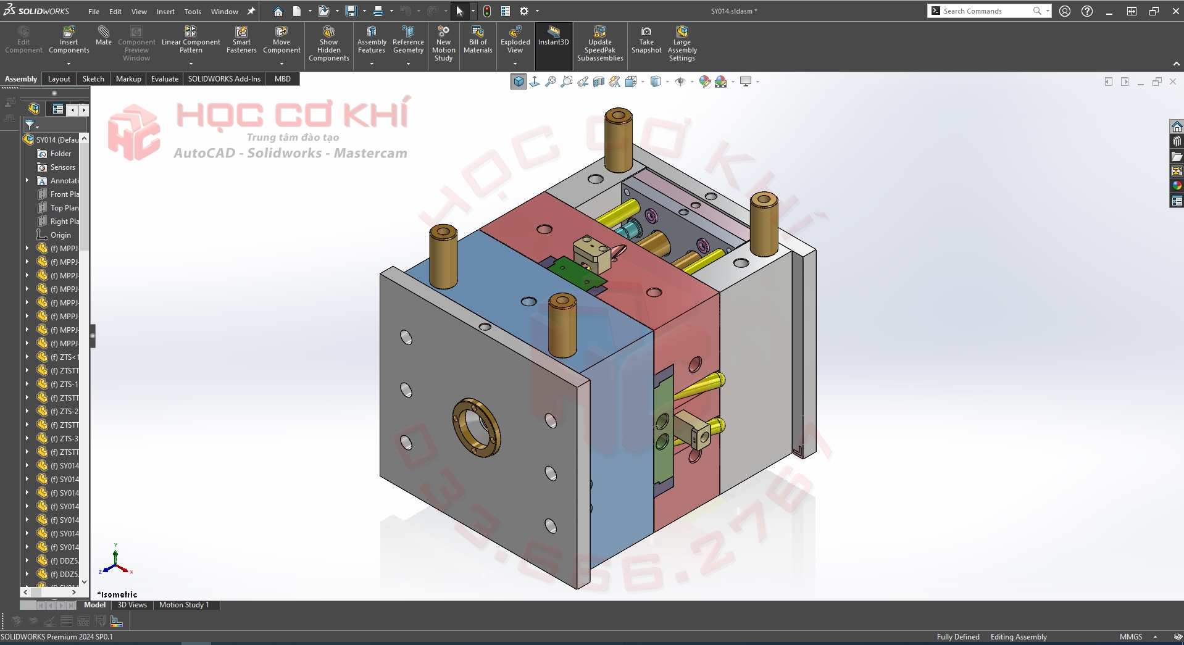Click the FeatureManager tree tab icon
1184x645 pixels.
click(34, 109)
